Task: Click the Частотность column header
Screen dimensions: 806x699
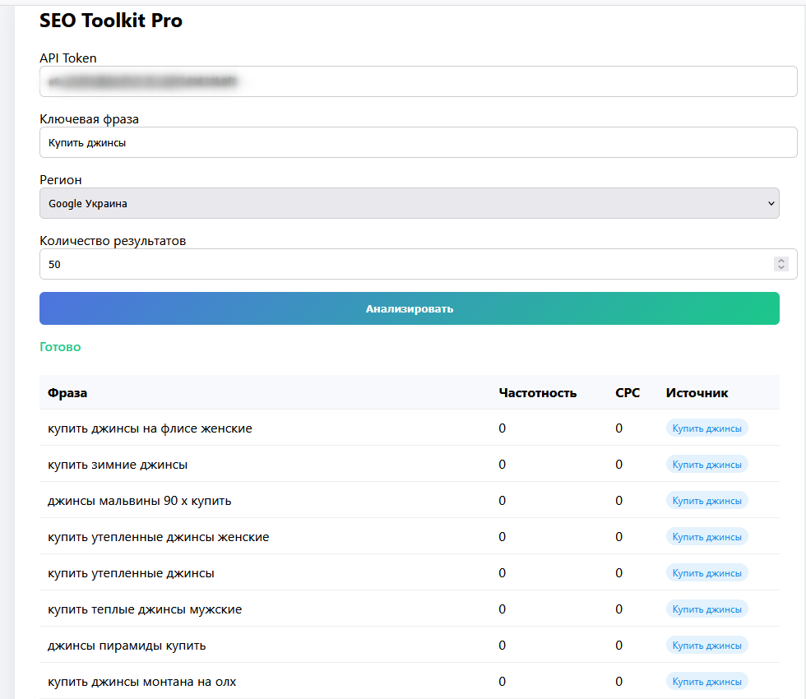Action: (537, 393)
